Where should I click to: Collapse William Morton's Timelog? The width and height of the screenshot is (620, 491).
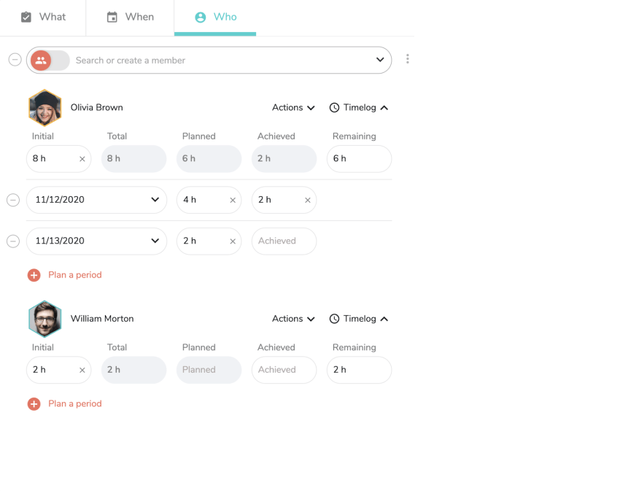pyautogui.click(x=359, y=319)
